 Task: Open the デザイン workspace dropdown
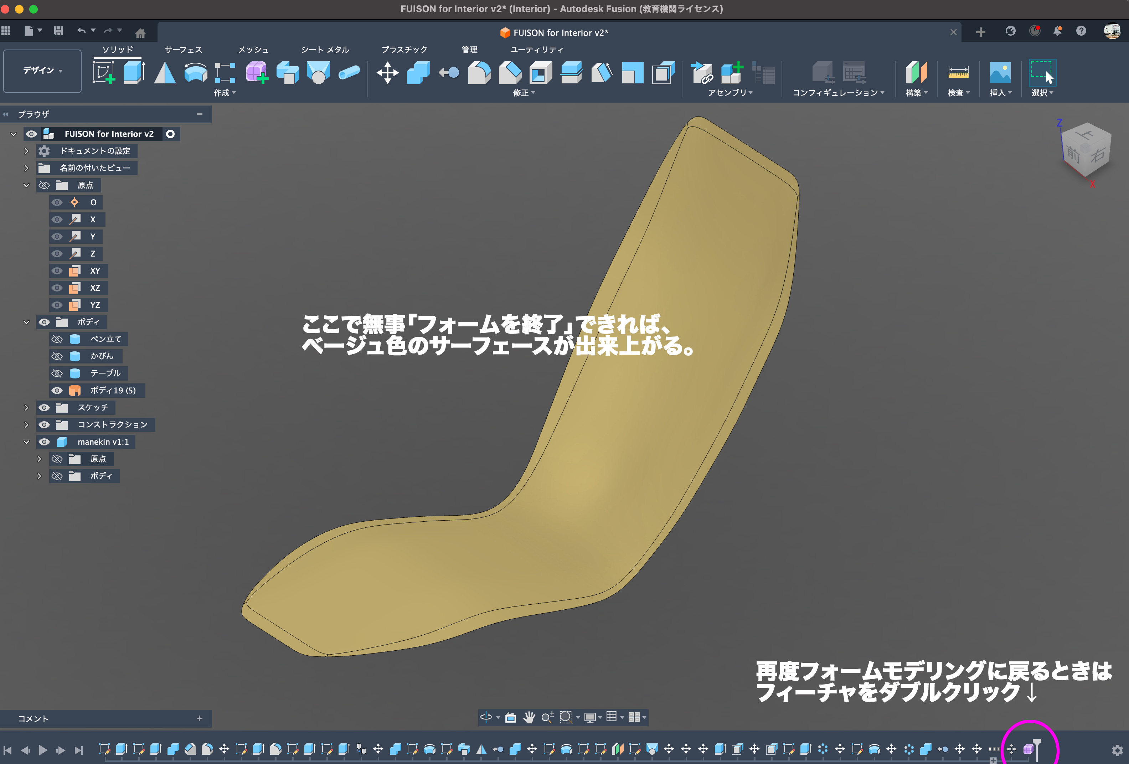tap(42, 71)
